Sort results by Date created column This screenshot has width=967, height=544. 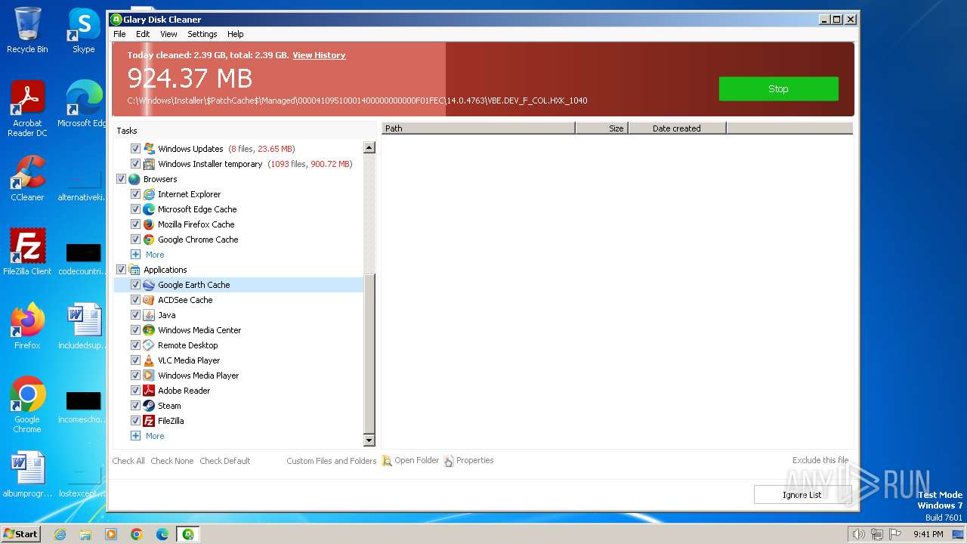(x=677, y=128)
